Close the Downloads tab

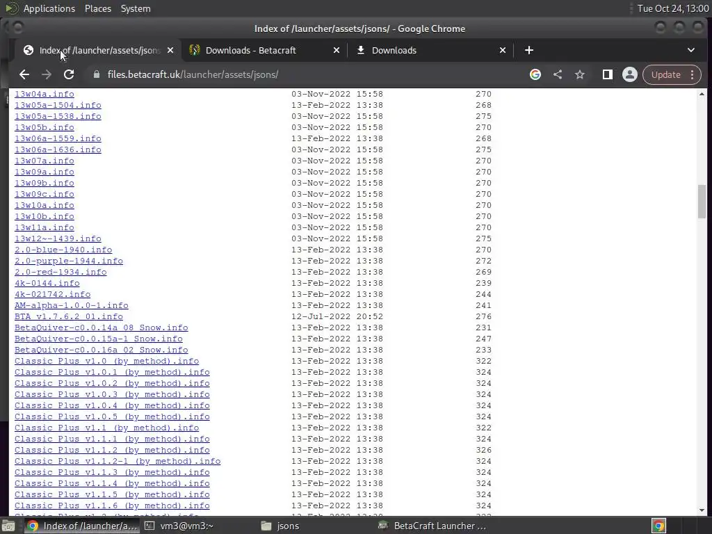point(503,50)
